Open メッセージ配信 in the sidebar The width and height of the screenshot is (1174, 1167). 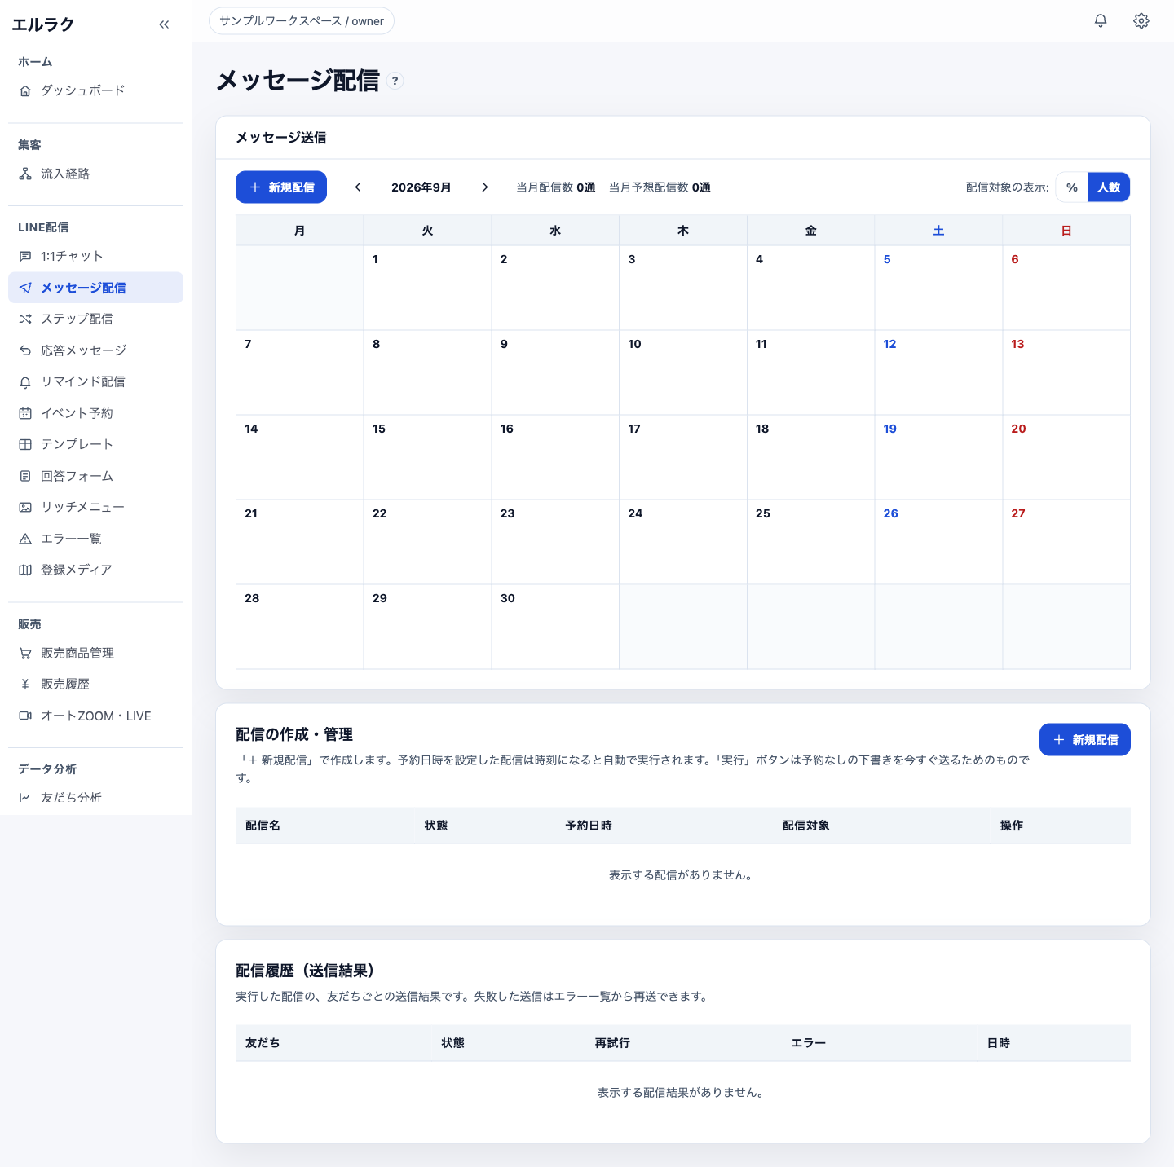(95, 288)
